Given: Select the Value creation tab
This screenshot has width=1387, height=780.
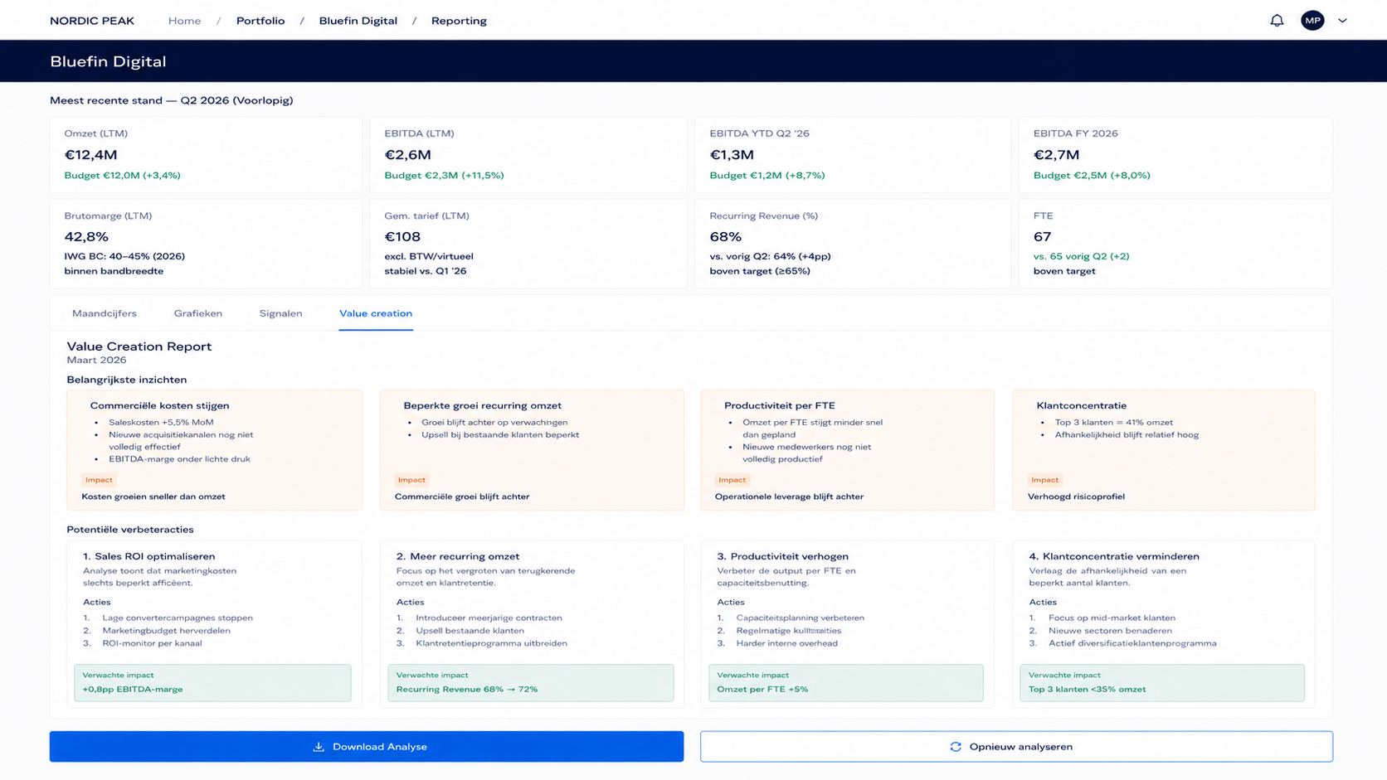Looking at the screenshot, I should [x=376, y=313].
